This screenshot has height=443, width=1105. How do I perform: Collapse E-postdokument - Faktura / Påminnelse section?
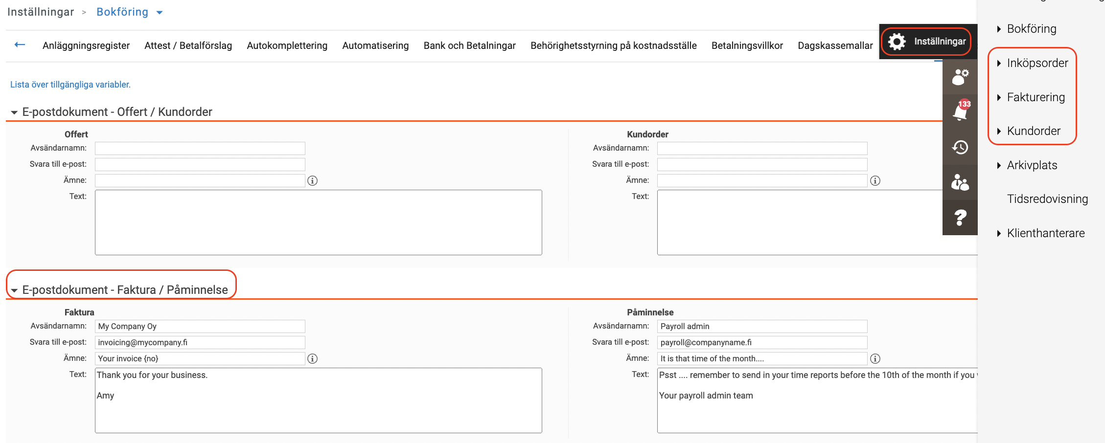click(x=14, y=290)
